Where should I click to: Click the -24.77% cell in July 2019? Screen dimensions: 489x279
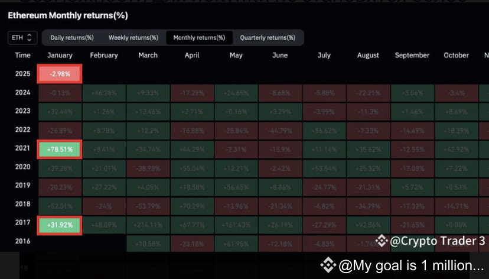[324, 187]
